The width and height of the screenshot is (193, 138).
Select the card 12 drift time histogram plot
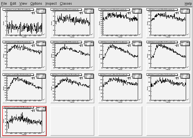[x=168, y=88]
